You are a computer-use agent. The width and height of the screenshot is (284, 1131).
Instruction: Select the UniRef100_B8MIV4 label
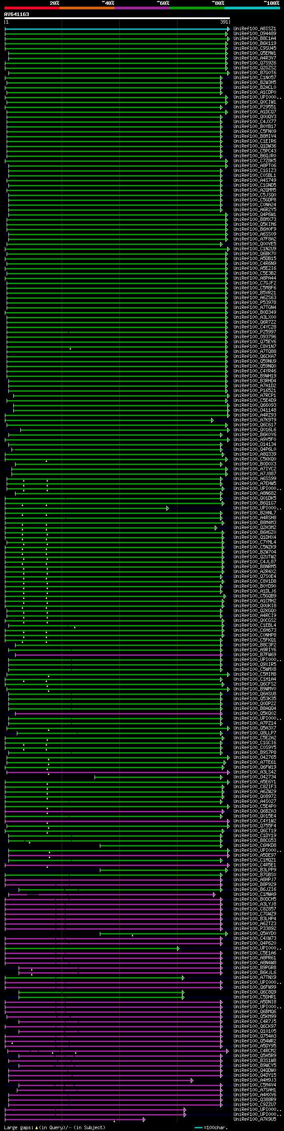pos(255,136)
